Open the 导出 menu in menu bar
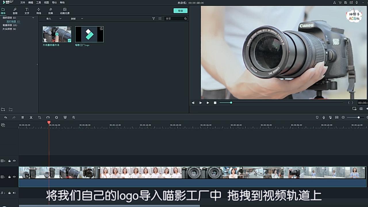368x207 pixels. pyautogui.click(x=54, y=3)
